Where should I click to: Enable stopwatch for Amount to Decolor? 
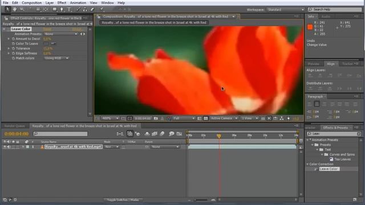coord(13,39)
